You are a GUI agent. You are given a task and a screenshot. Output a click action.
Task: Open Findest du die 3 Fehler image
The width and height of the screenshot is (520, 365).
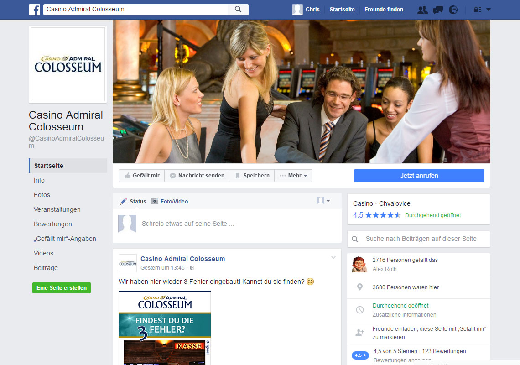tap(165, 328)
